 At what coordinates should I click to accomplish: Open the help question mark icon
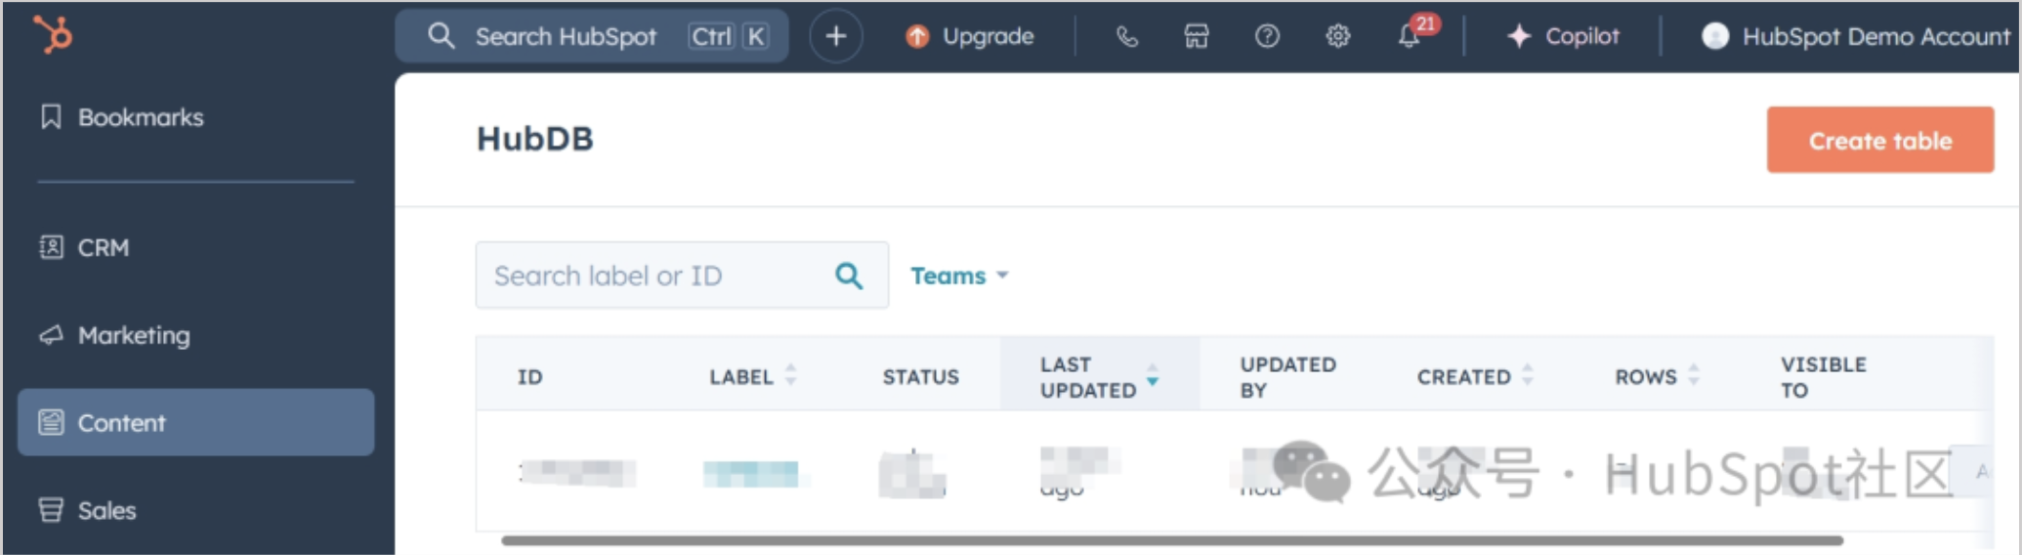pyautogui.click(x=1267, y=37)
